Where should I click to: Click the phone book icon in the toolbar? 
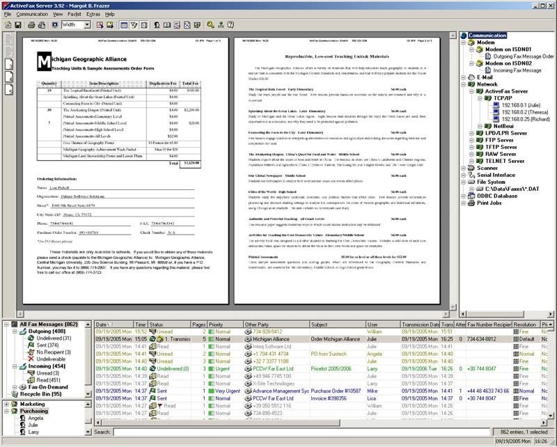click(167, 25)
